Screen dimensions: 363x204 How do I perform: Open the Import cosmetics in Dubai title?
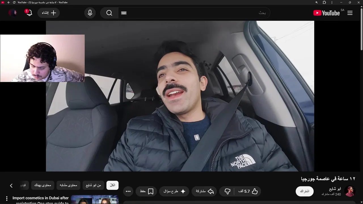[41, 200]
